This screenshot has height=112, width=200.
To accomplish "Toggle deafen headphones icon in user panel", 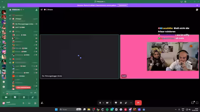I will tap(29, 103).
